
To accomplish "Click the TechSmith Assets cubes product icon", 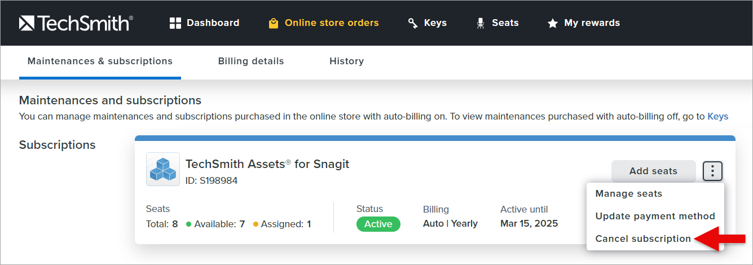I will click(x=163, y=169).
